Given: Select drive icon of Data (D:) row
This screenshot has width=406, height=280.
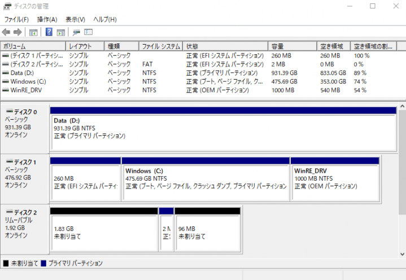Looking at the screenshot, I should click(x=6, y=73).
